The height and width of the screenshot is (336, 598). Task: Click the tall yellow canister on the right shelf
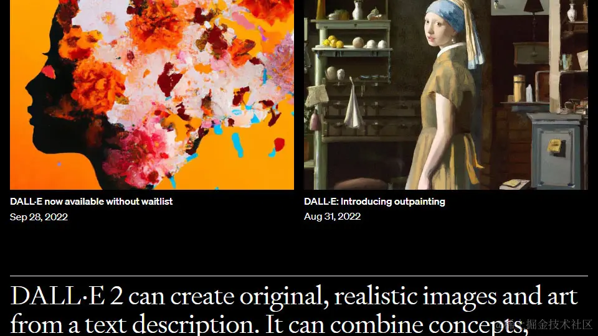click(x=519, y=88)
